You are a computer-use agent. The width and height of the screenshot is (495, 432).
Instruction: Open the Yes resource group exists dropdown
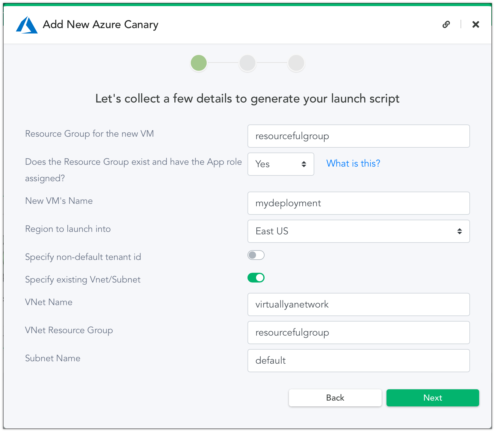point(281,164)
